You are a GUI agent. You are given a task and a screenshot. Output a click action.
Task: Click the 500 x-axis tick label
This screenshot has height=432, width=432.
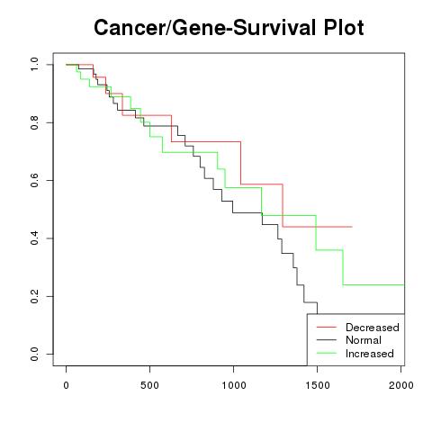[x=149, y=385]
